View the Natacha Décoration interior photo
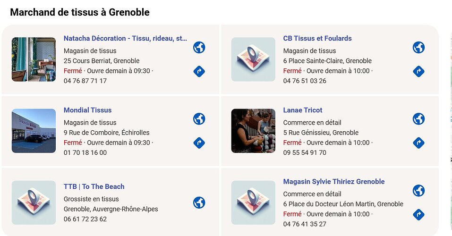 tap(34, 59)
